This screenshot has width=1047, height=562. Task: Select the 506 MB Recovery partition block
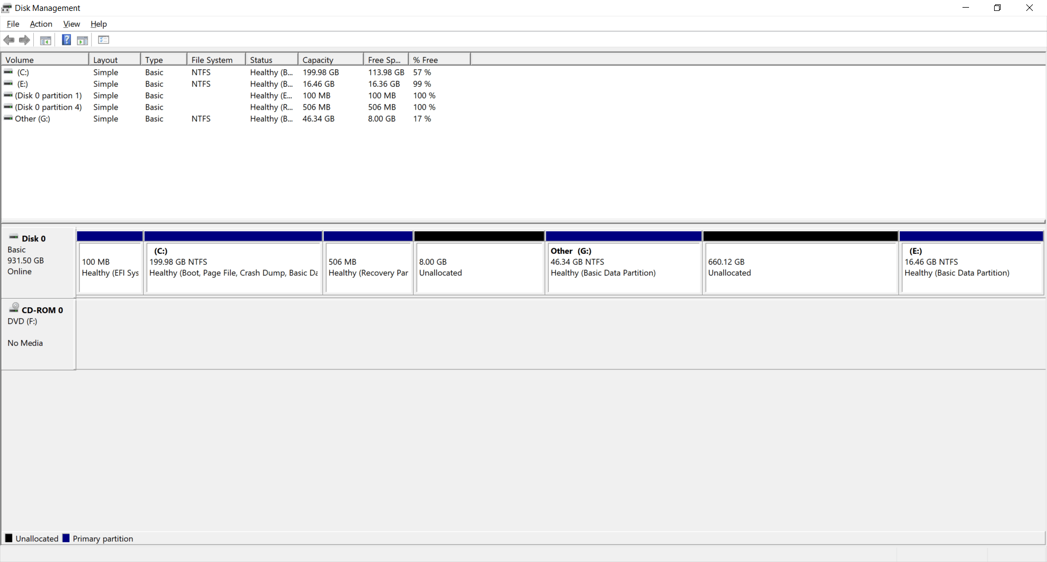point(368,263)
